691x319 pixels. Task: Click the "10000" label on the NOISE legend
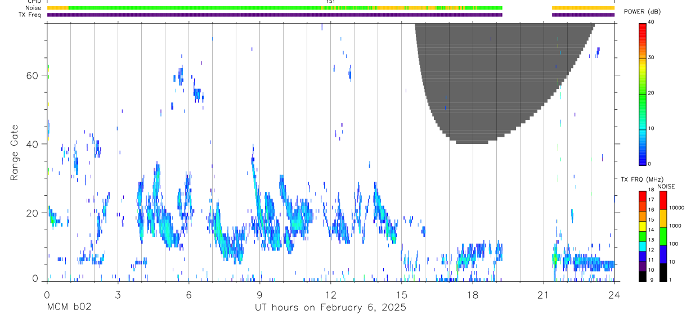(676, 208)
